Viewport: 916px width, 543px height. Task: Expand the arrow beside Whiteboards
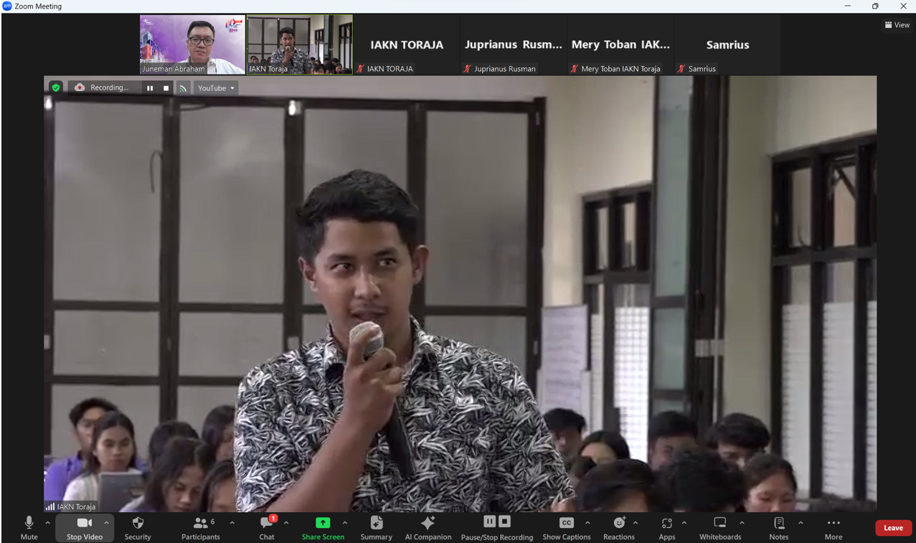click(742, 523)
